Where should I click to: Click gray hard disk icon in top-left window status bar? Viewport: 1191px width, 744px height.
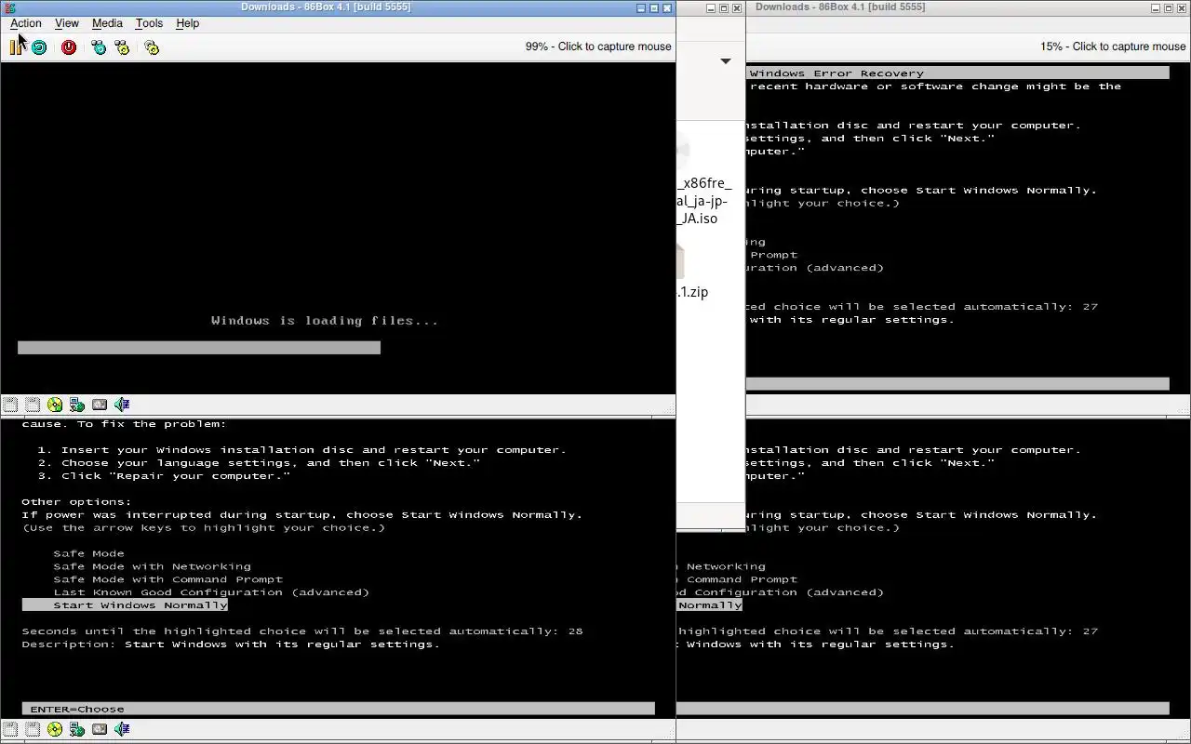(x=100, y=405)
